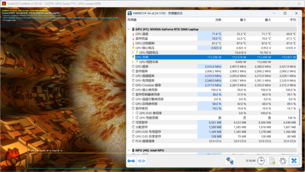Image resolution: width=305 pixels, height=172 pixels.
Task: Click the collapse arrows icon in HWiNFO toolbar
Action: 141,161
